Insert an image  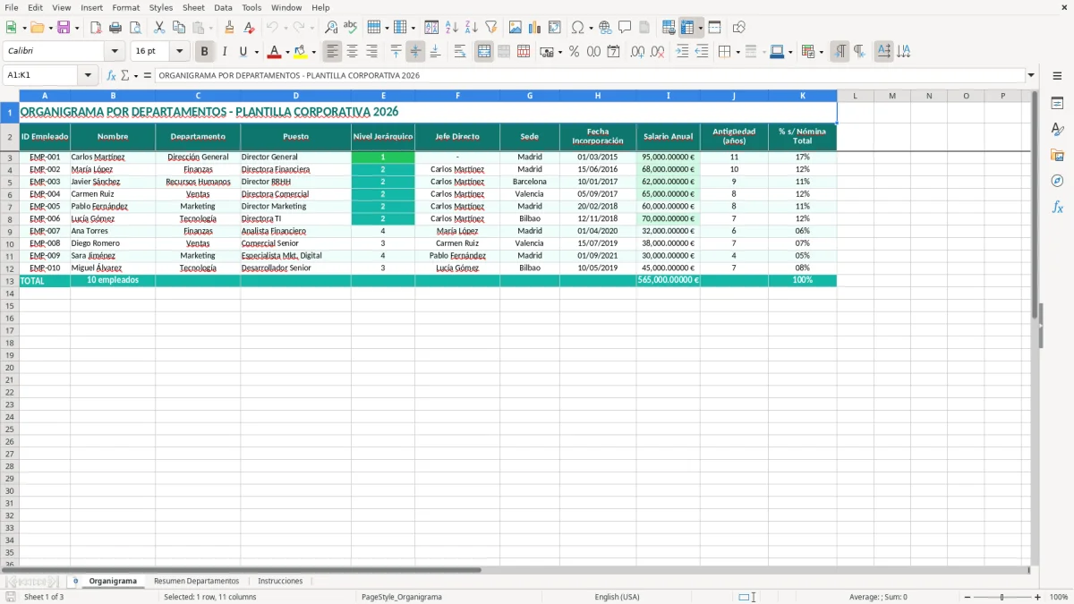point(516,28)
